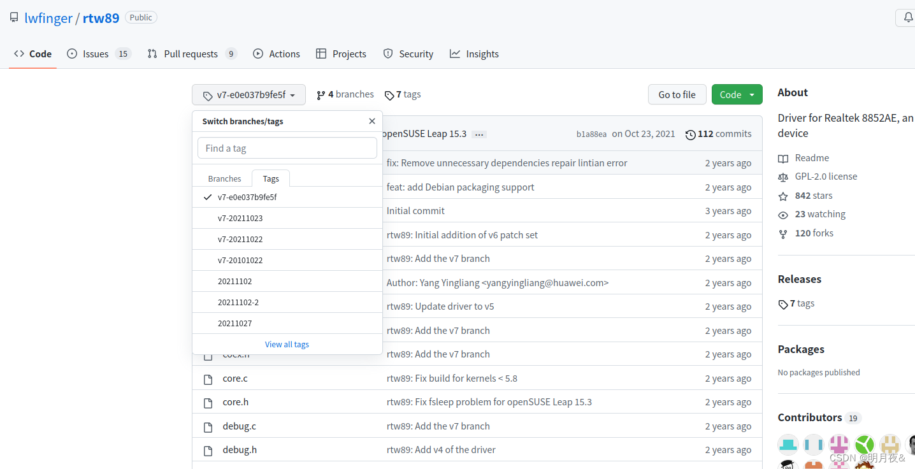Switch to the Branches tab in the popup

pyautogui.click(x=224, y=179)
